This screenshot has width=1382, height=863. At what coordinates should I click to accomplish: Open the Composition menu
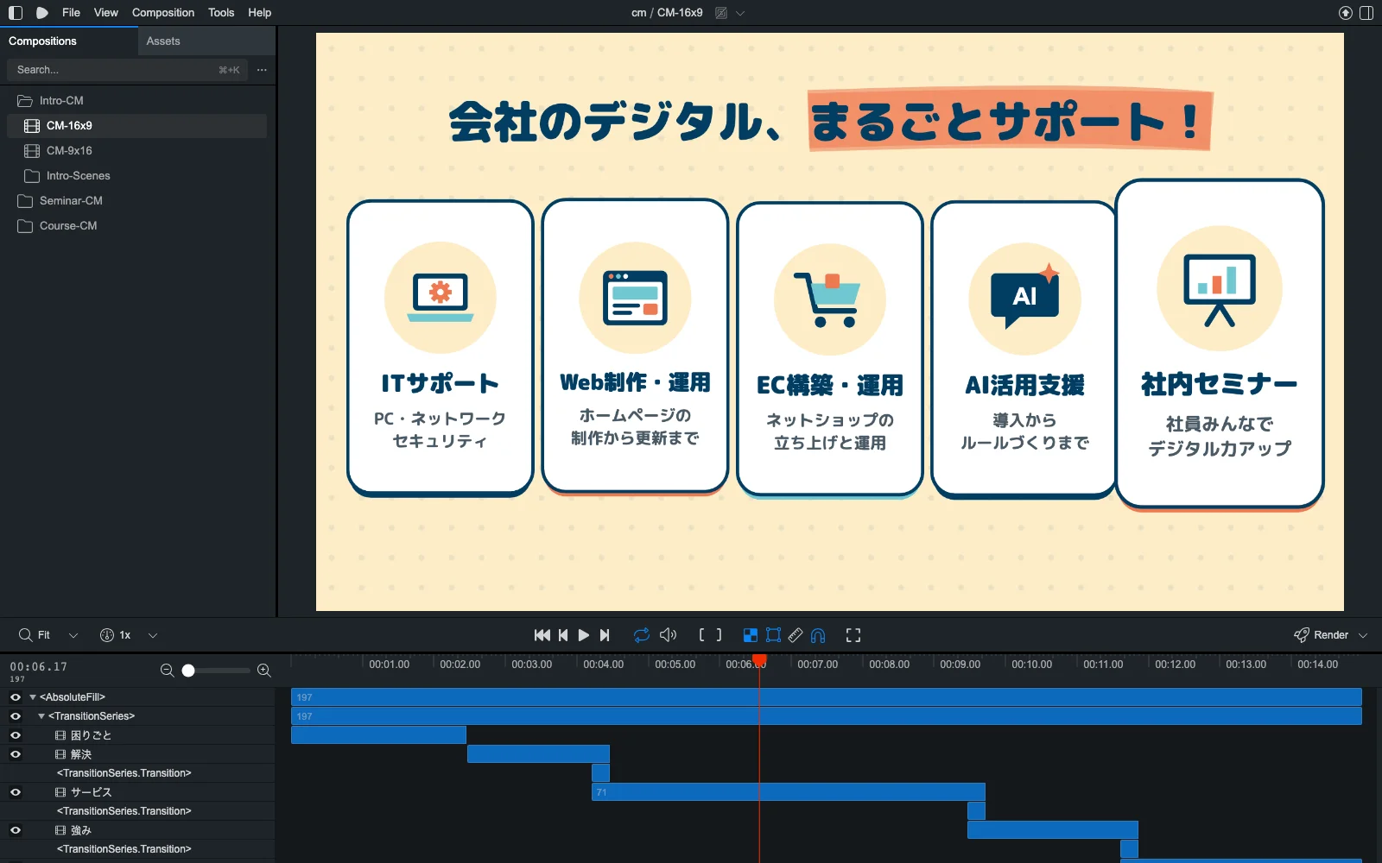[163, 13]
